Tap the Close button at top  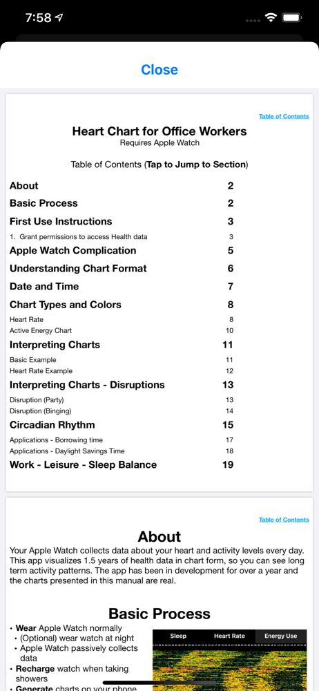pos(159,70)
